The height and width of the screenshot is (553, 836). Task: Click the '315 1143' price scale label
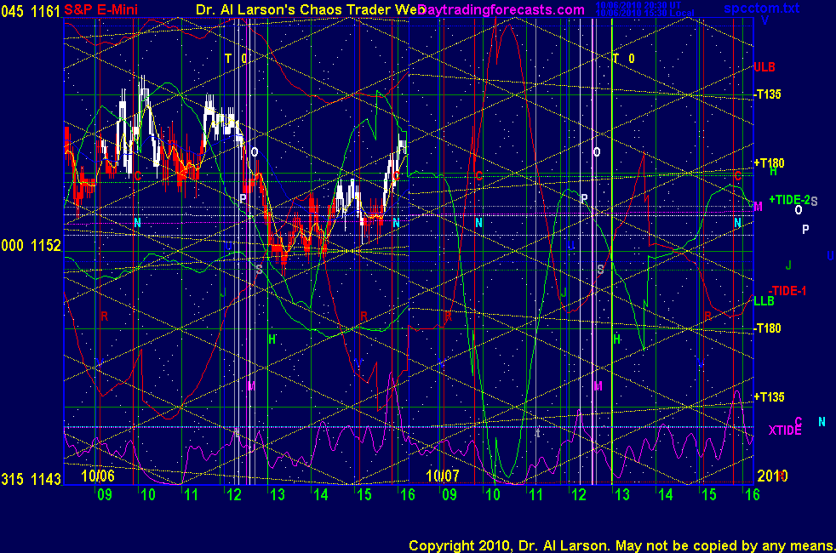click(x=31, y=479)
